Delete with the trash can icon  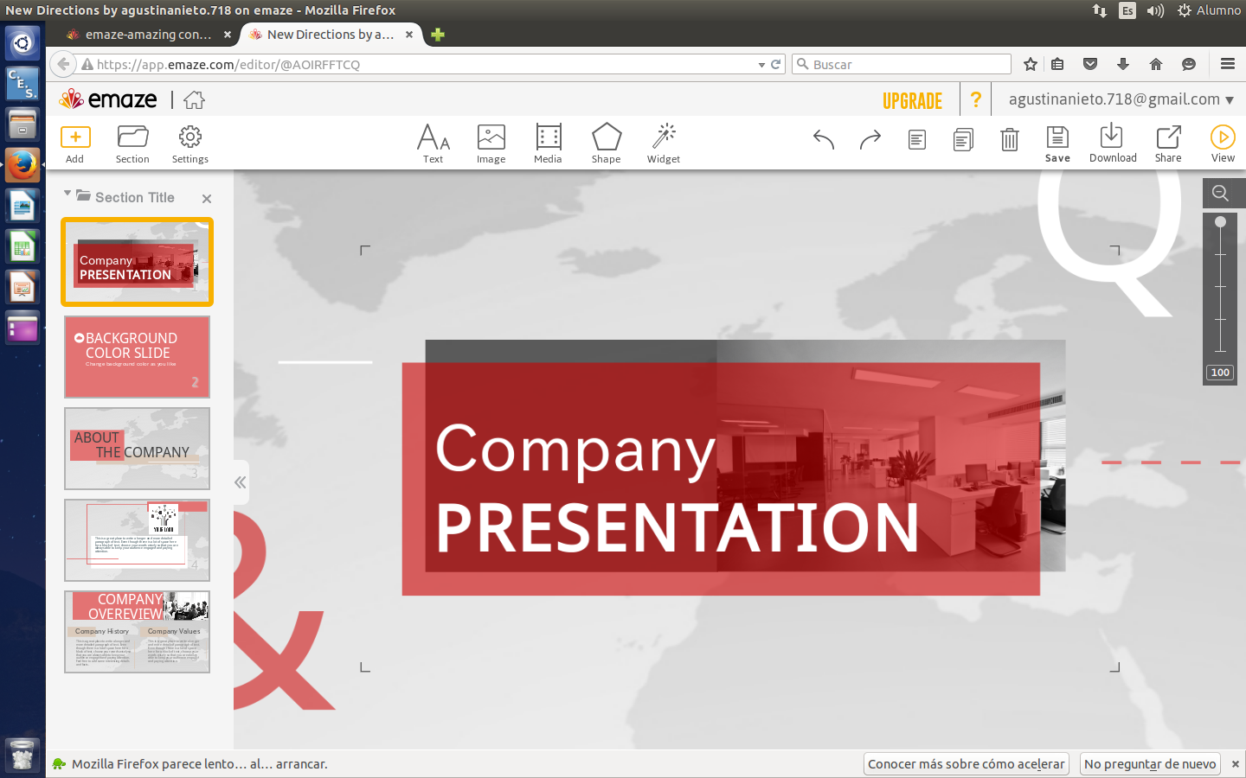1010,139
